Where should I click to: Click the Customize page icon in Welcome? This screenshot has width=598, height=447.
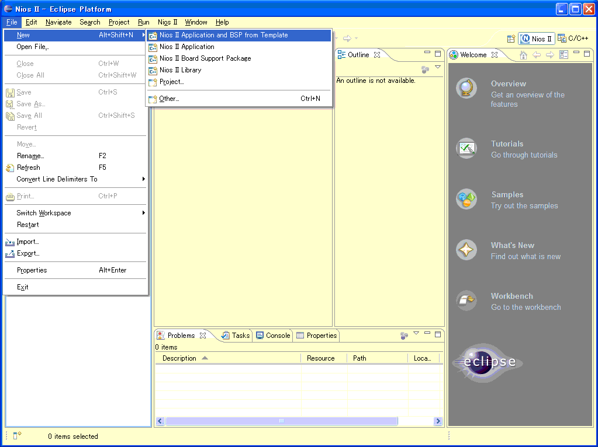coord(564,55)
